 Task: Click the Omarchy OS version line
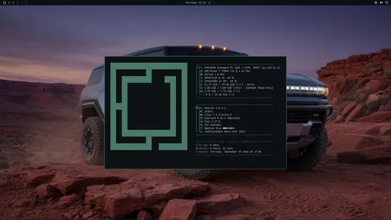tap(215, 108)
